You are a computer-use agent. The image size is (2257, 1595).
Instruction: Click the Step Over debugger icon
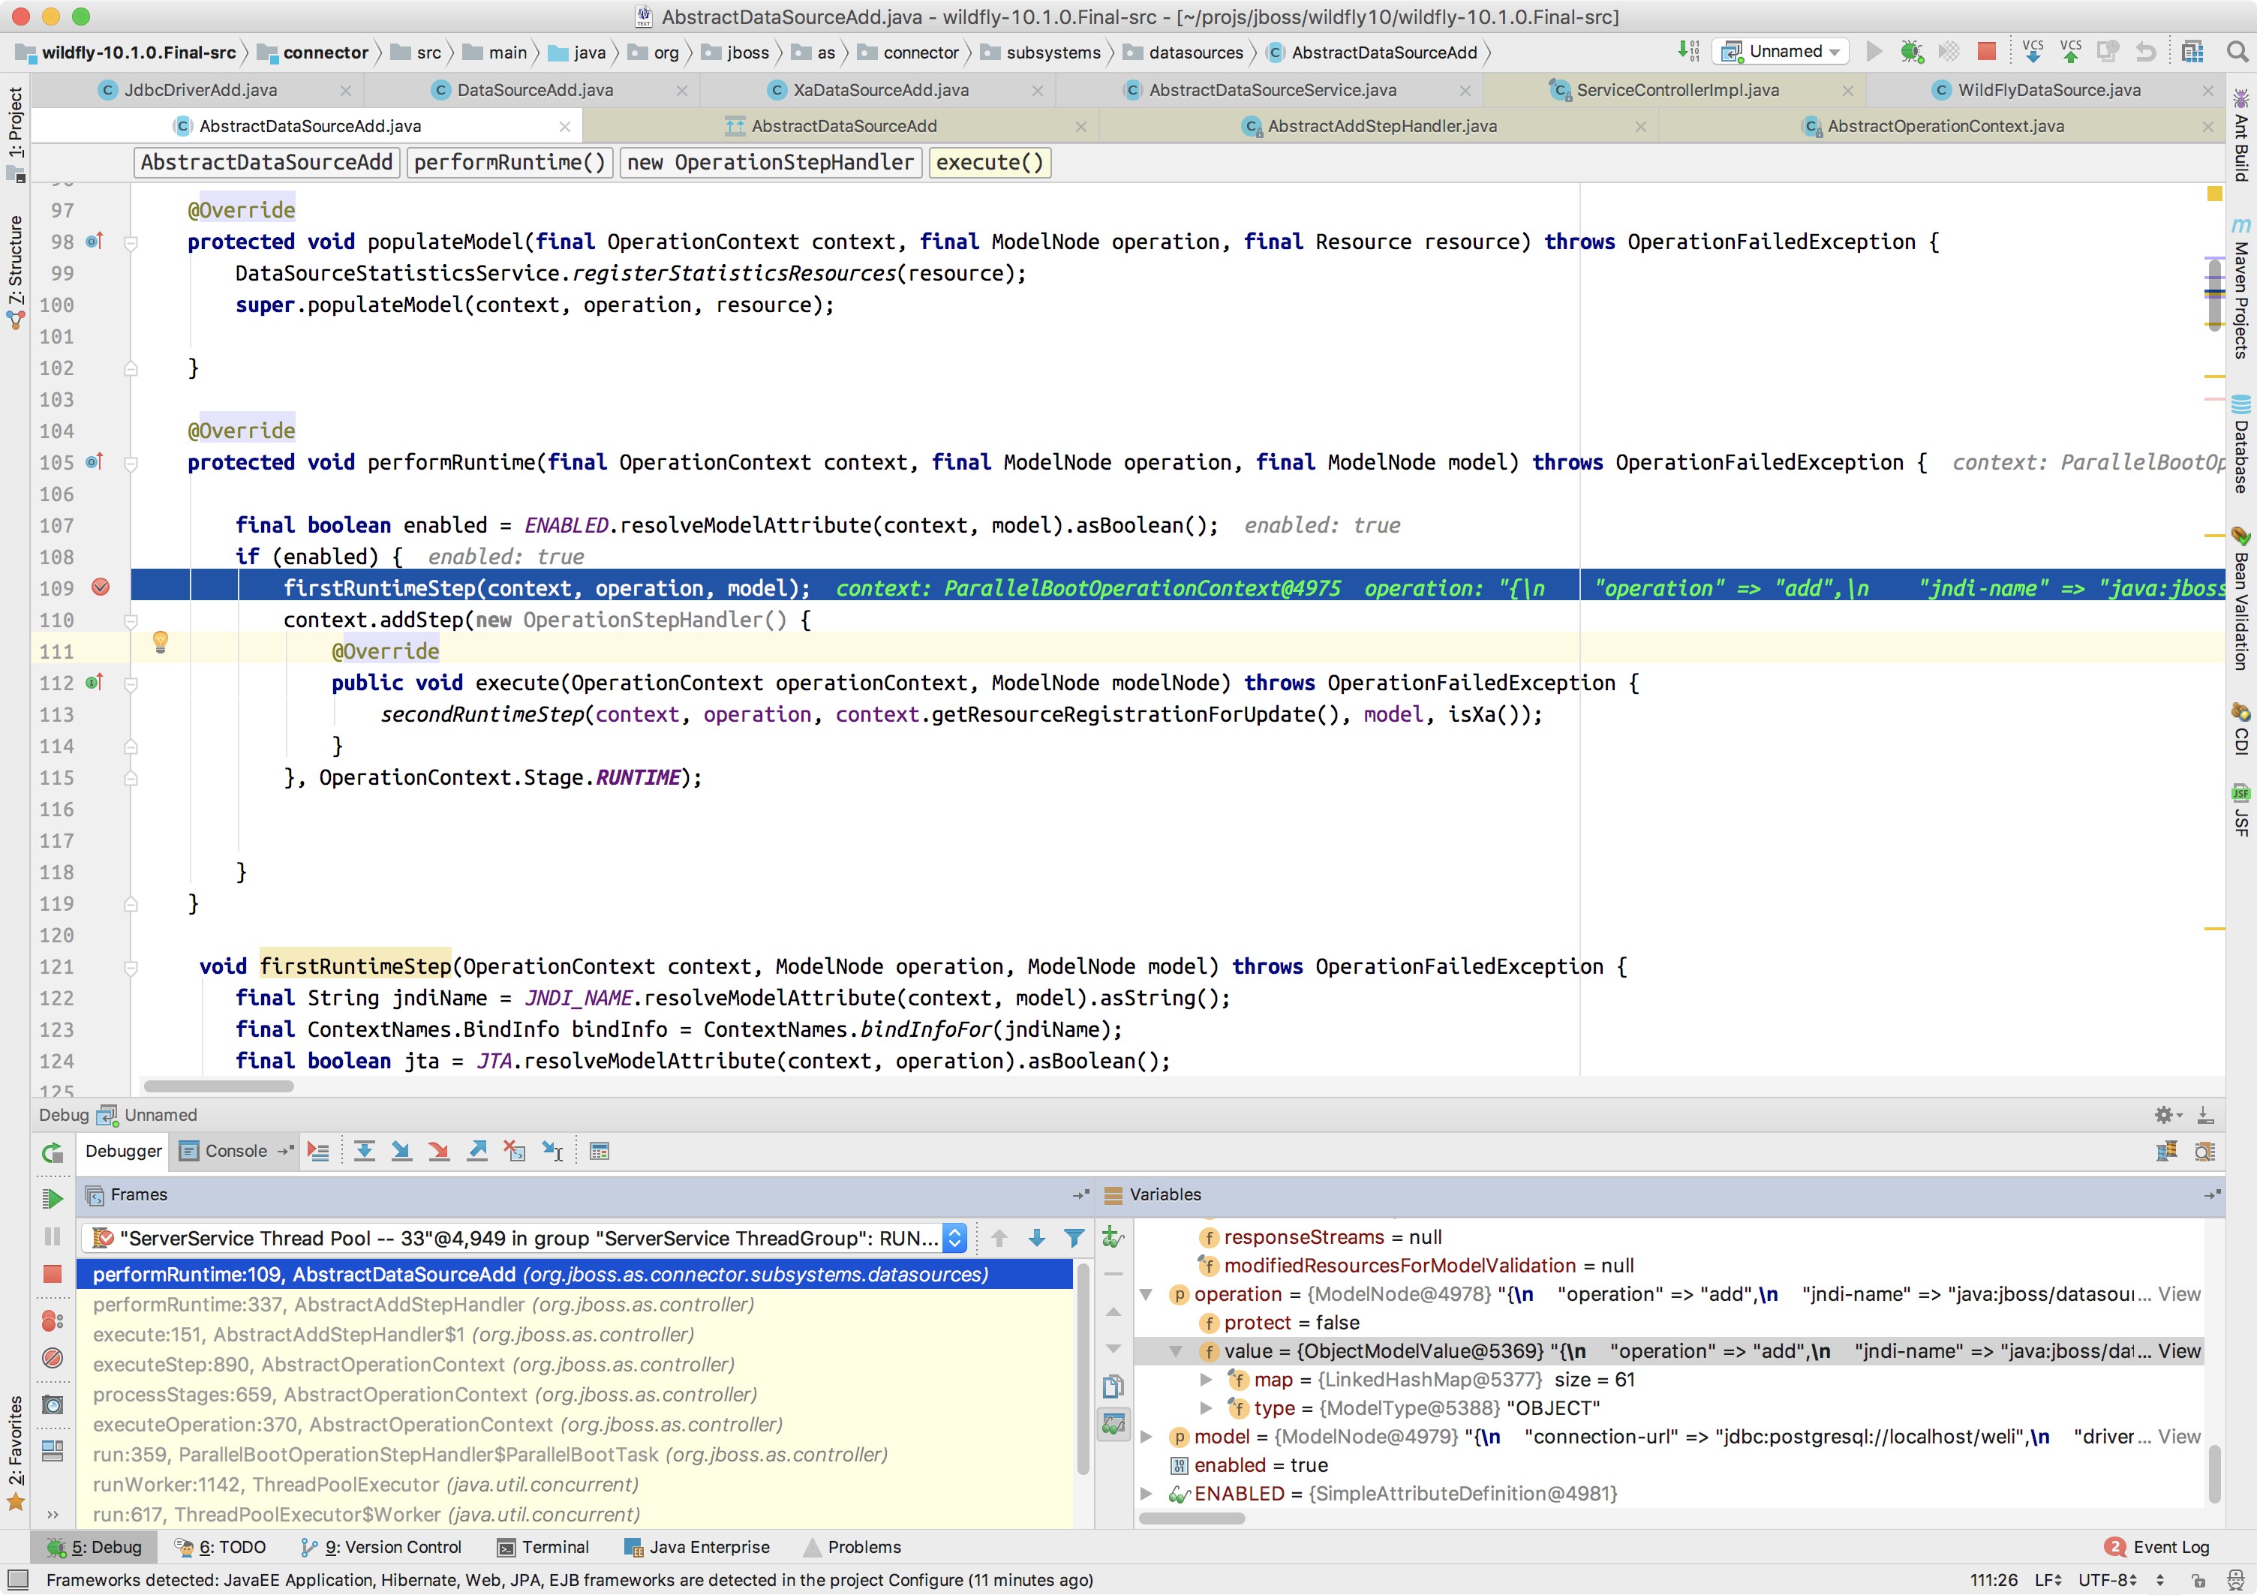364,1151
